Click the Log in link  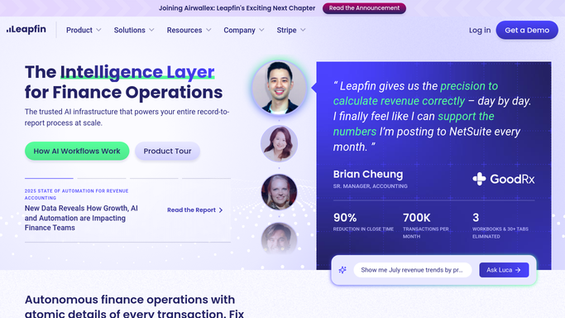coord(480,31)
